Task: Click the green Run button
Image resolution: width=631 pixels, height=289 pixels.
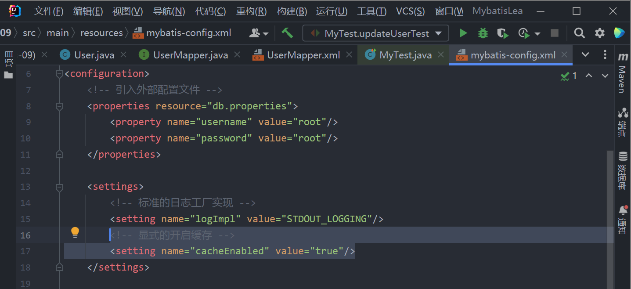Action: coord(463,33)
